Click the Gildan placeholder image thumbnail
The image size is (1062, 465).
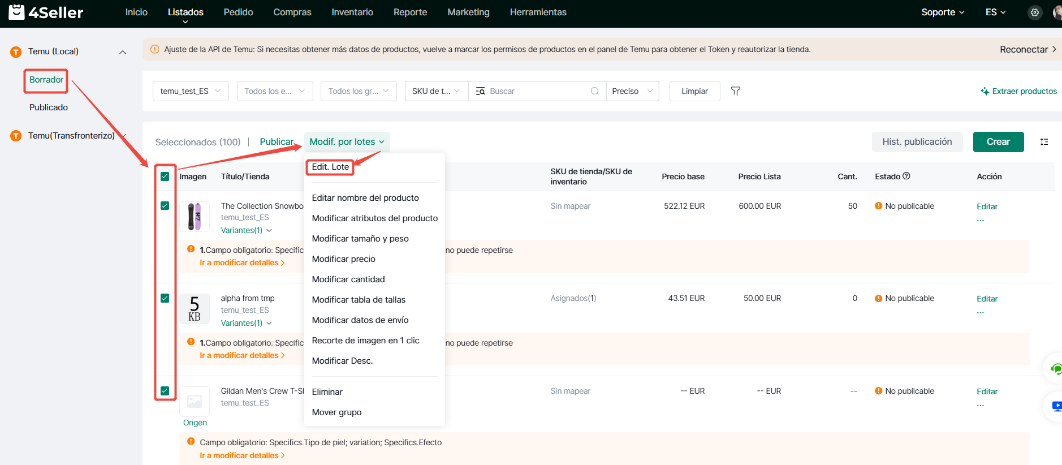point(195,402)
